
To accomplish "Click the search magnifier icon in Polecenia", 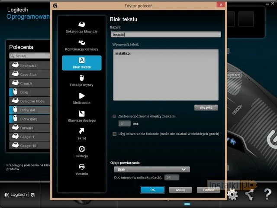I will pos(12,56).
